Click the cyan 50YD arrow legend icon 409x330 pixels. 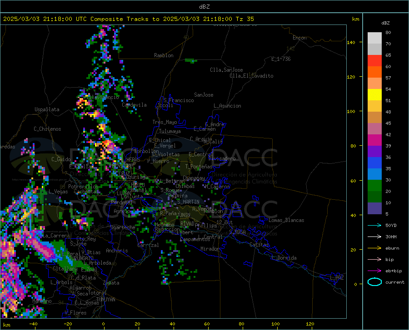click(374, 225)
